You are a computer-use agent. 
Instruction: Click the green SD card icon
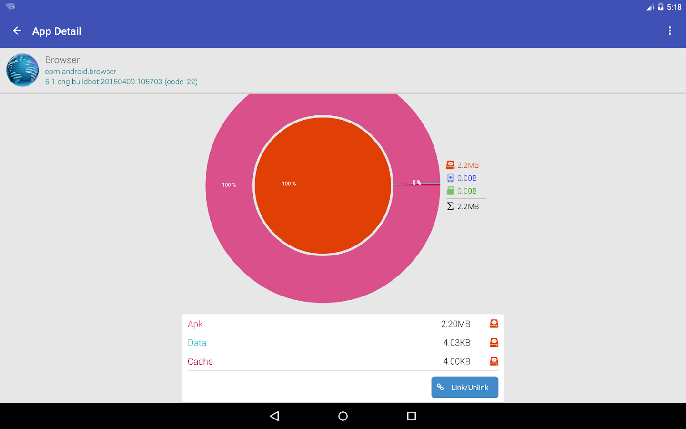point(450,191)
